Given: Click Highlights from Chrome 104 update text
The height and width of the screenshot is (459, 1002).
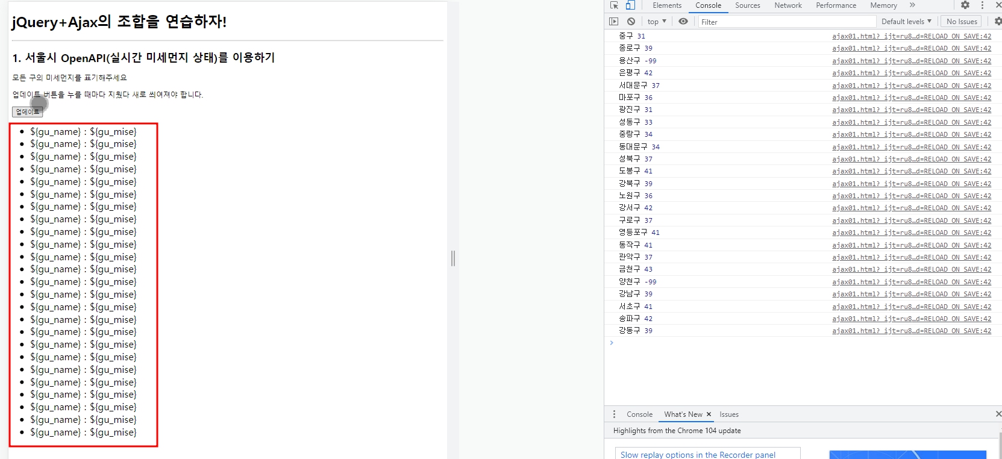Looking at the screenshot, I should point(677,431).
